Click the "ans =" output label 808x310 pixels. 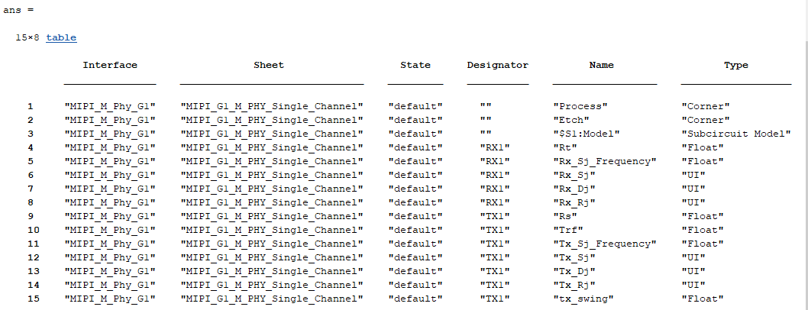18,11
